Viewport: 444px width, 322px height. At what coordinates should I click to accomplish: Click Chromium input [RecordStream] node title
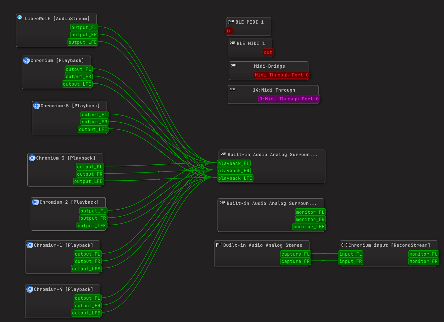tap(389, 245)
